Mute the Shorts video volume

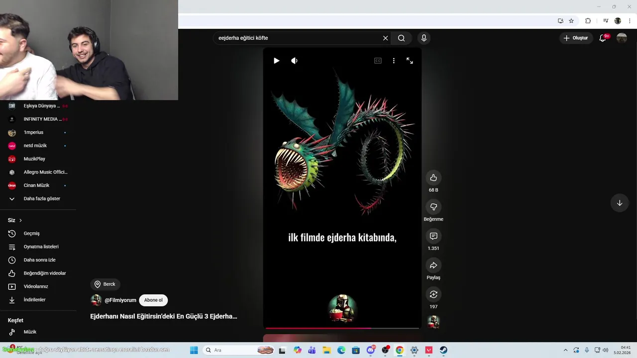294,61
